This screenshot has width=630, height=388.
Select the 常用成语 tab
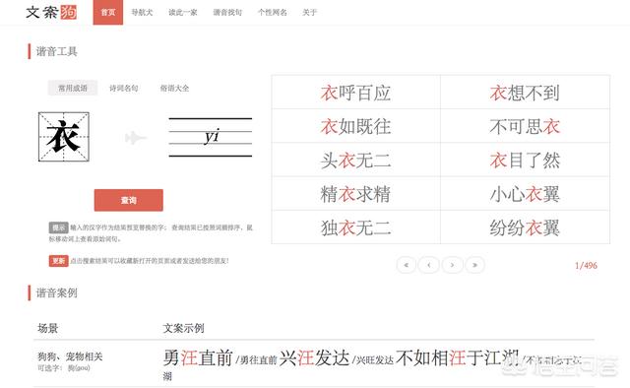(x=73, y=88)
